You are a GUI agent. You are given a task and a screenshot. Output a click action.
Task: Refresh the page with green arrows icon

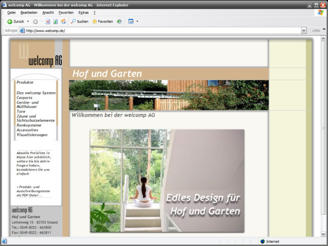point(56,22)
